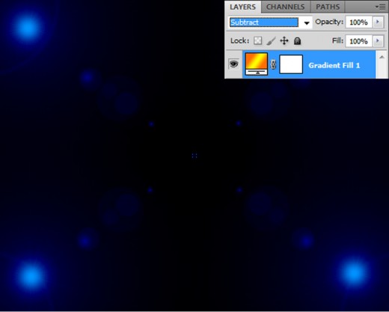Click the Fill label
389x312 pixels.
click(337, 40)
